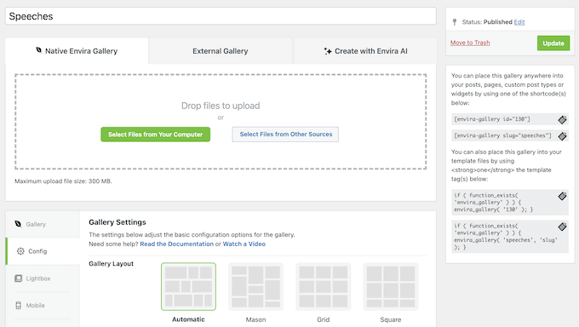Viewport: 579px width, 327px height.
Task: Open the Mobile sidebar tab
Action: 43,306
